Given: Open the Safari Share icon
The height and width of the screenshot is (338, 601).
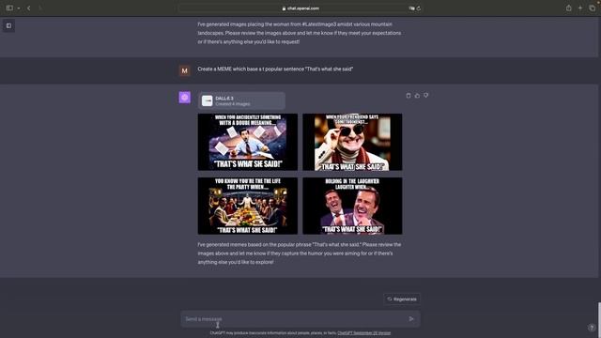Looking at the screenshot, I should point(569,8).
